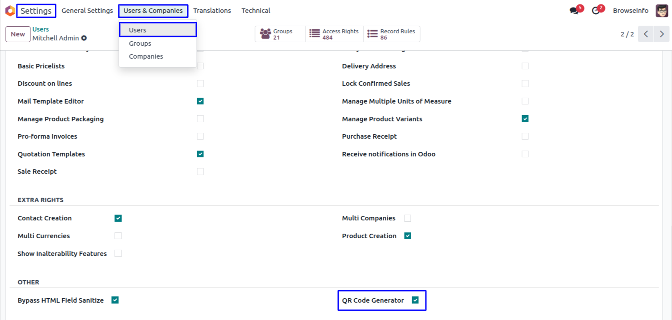Collapse the Users & Companies dropdown menu
The height and width of the screenshot is (320, 672).
click(153, 11)
